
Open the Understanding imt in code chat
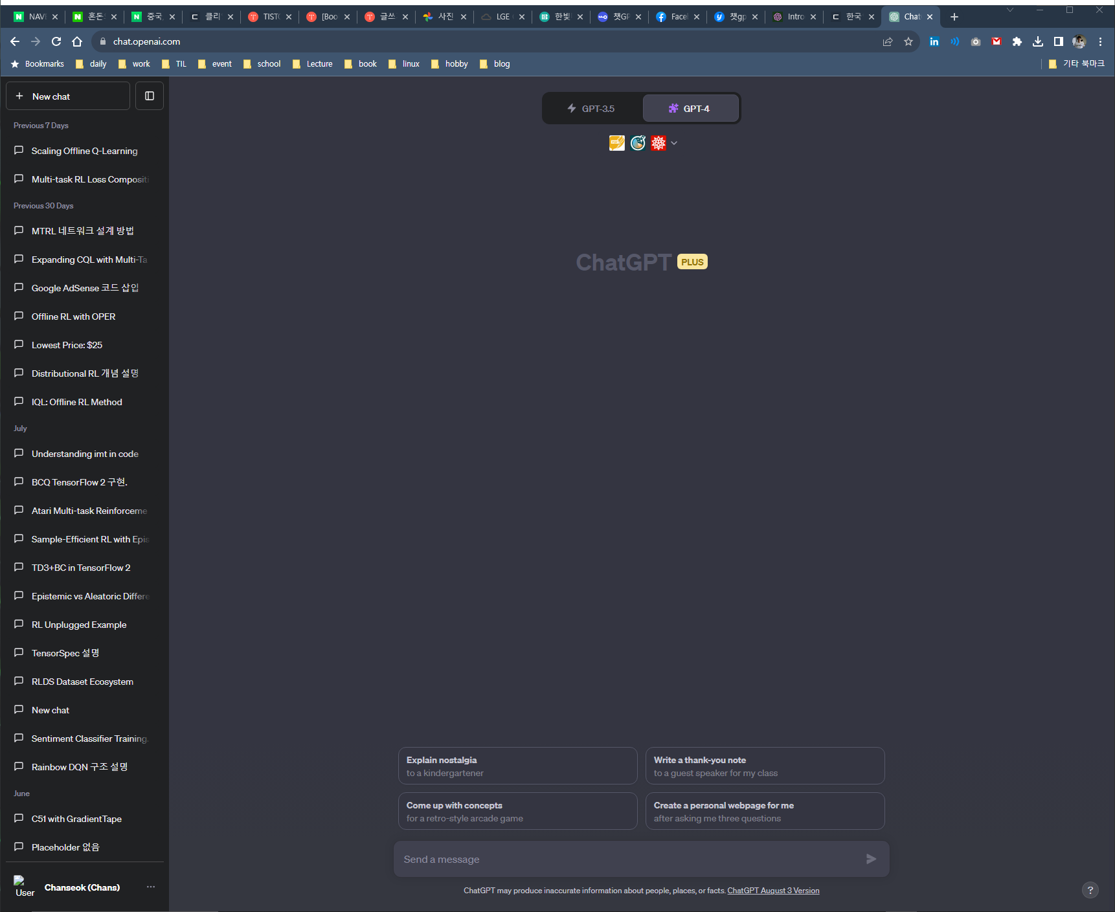[85, 454]
